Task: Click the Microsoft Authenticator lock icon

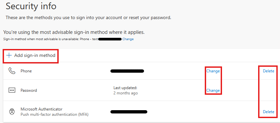Action: click(12, 112)
